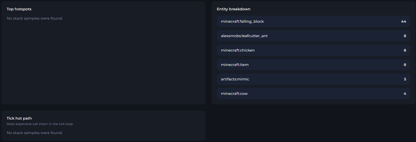Open the artifacts:mimic entity entry
416x142 pixels.
tap(313, 79)
